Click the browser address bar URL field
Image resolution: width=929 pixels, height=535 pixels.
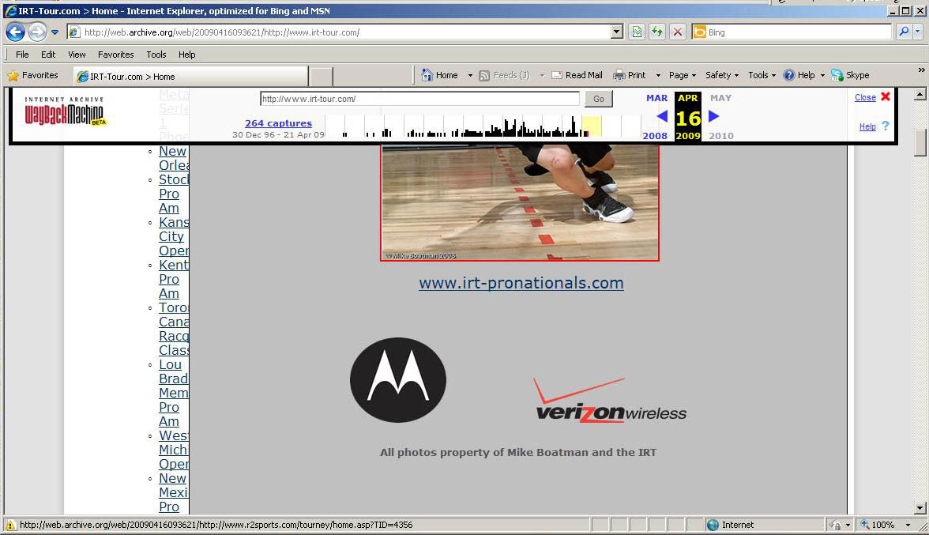coord(346,32)
